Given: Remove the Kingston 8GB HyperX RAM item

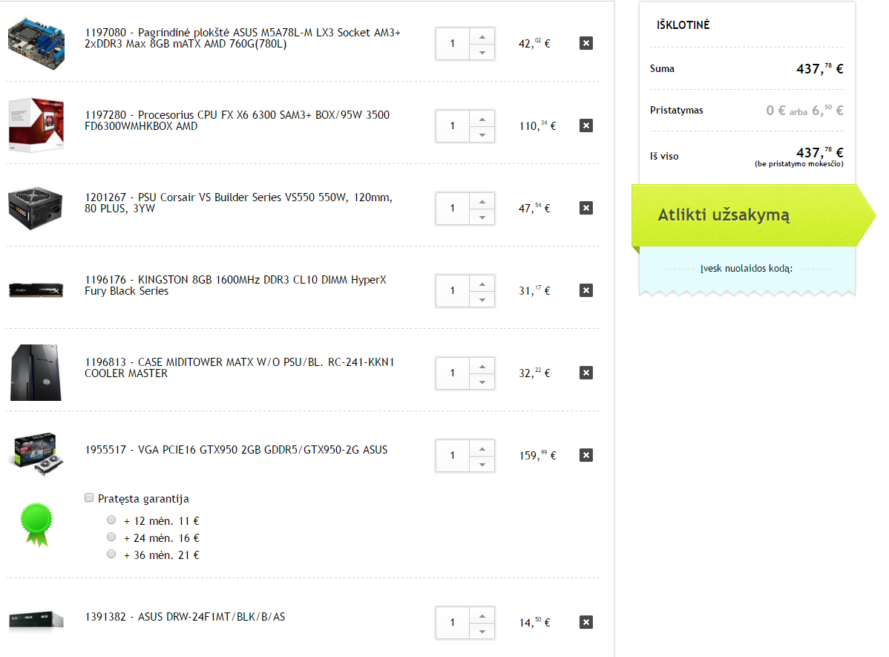Looking at the screenshot, I should (586, 290).
